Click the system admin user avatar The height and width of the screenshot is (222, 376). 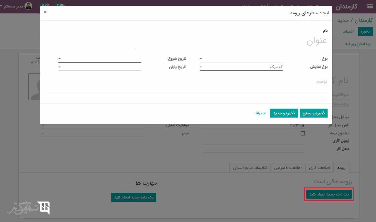(29, 6)
